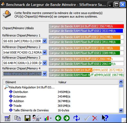Click the Référence Chipset/Memory 1 label
The width and height of the screenshot is (127, 123).
point(21,35)
